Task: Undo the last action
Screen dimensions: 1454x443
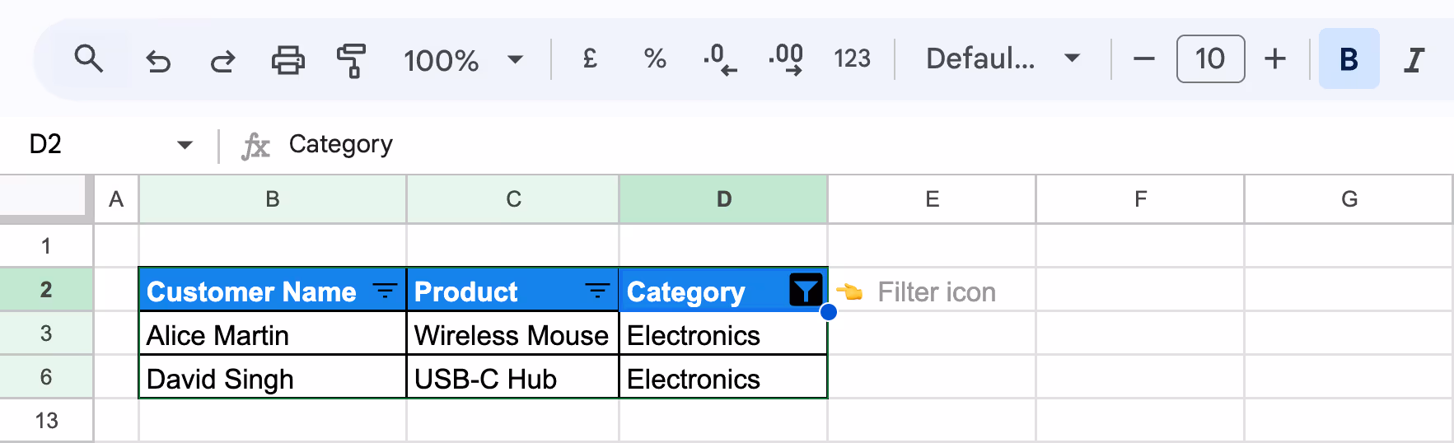Action: 157,60
